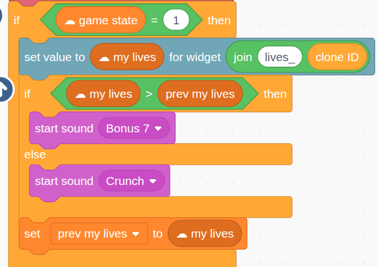Click cloud icon in bottom set block's my lives
The image size is (378, 267).
click(x=182, y=234)
